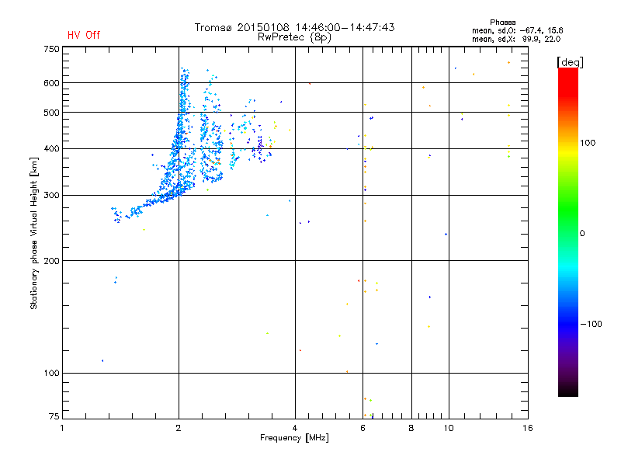
Task: Click the y-axis label '75'
Action: coord(54,416)
